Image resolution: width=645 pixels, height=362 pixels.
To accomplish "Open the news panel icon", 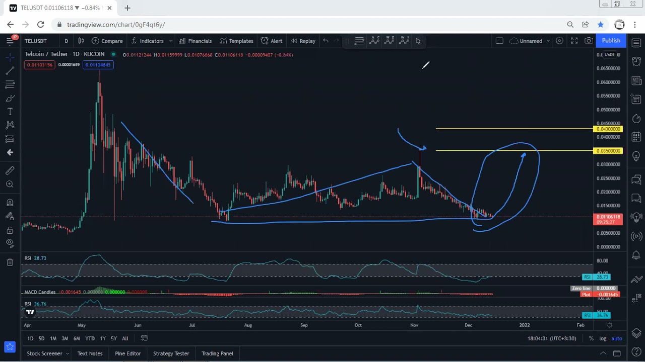I will 636,80.
